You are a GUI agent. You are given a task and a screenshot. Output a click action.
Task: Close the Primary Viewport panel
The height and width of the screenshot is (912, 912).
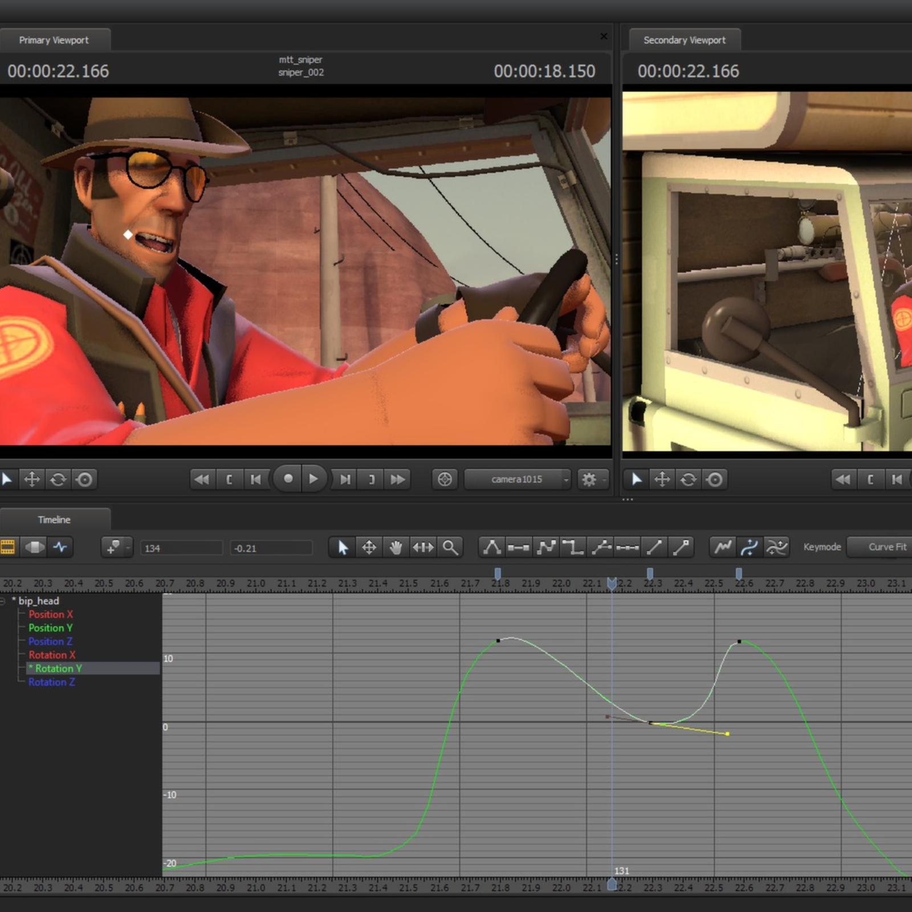pyautogui.click(x=604, y=36)
